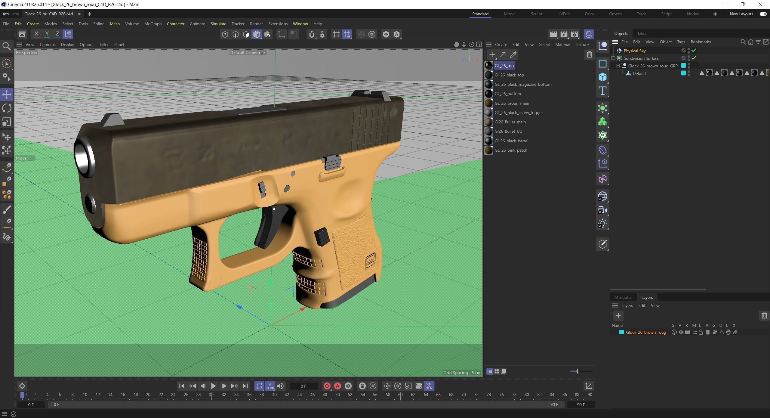Image resolution: width=770 pixels, height=418 pixels.
Task: Click the light object icon in the right palette
Action: click(x=602, y=224)
